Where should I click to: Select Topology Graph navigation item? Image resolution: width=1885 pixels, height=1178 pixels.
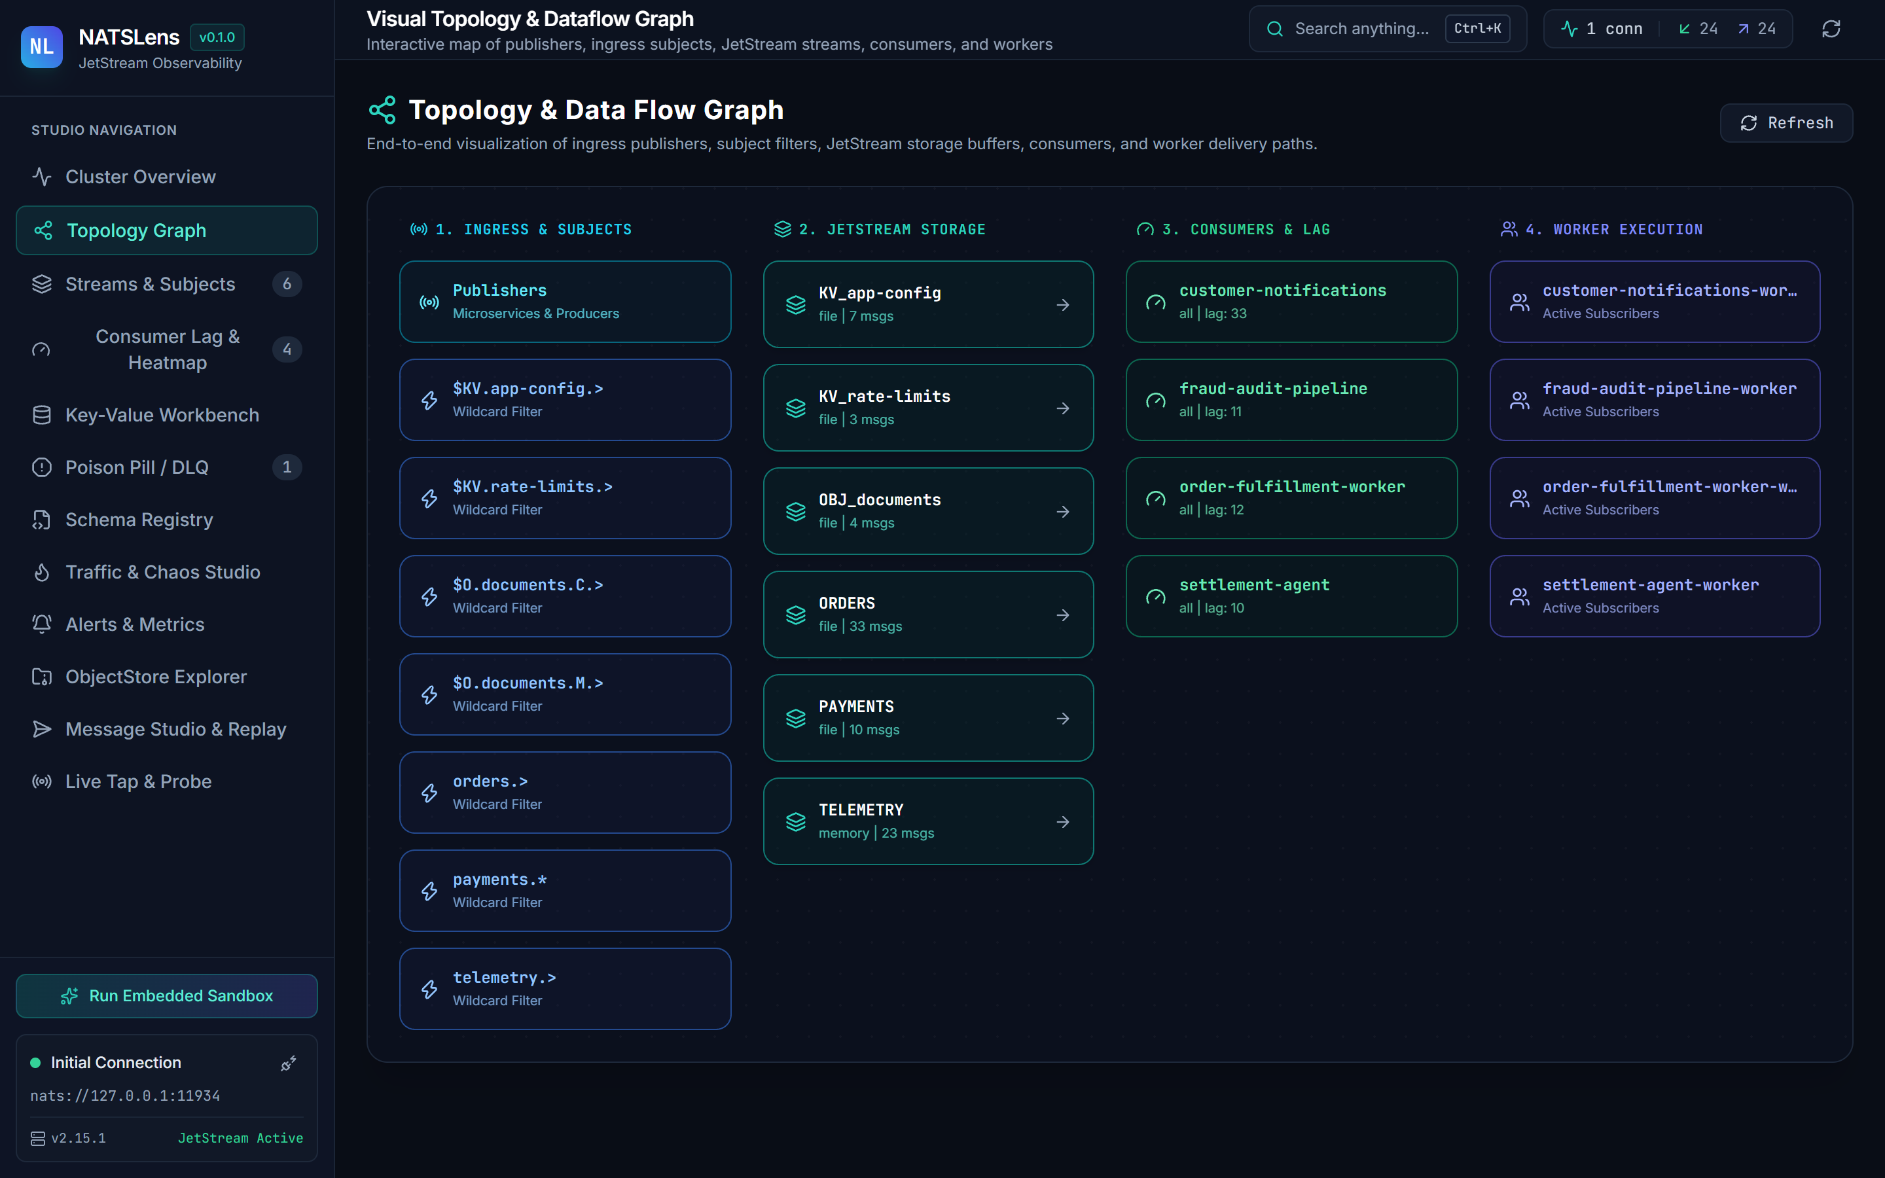[x=167, y=230]
